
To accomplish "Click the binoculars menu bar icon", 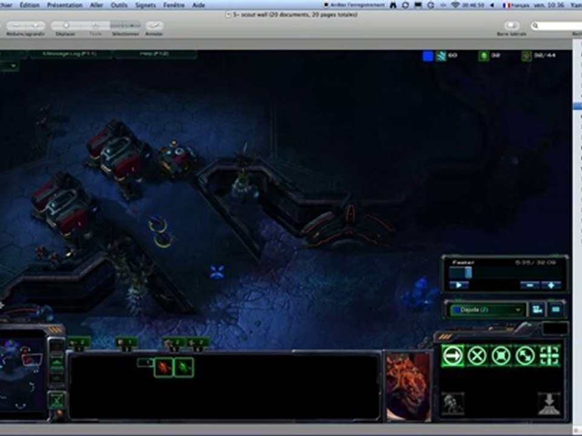I will pyautogui.click(x=393, y=5).
